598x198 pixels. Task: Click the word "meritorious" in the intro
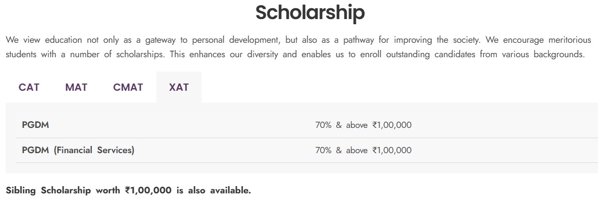[570, 40]
